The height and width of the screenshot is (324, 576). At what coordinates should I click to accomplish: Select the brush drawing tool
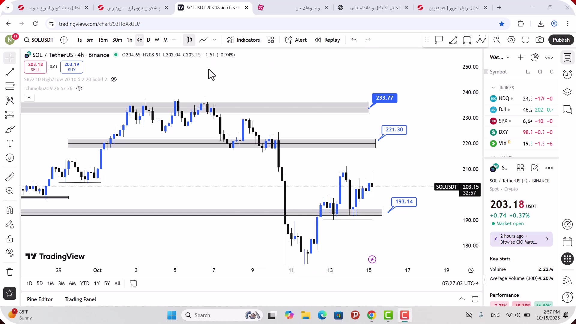click(10, 129)
